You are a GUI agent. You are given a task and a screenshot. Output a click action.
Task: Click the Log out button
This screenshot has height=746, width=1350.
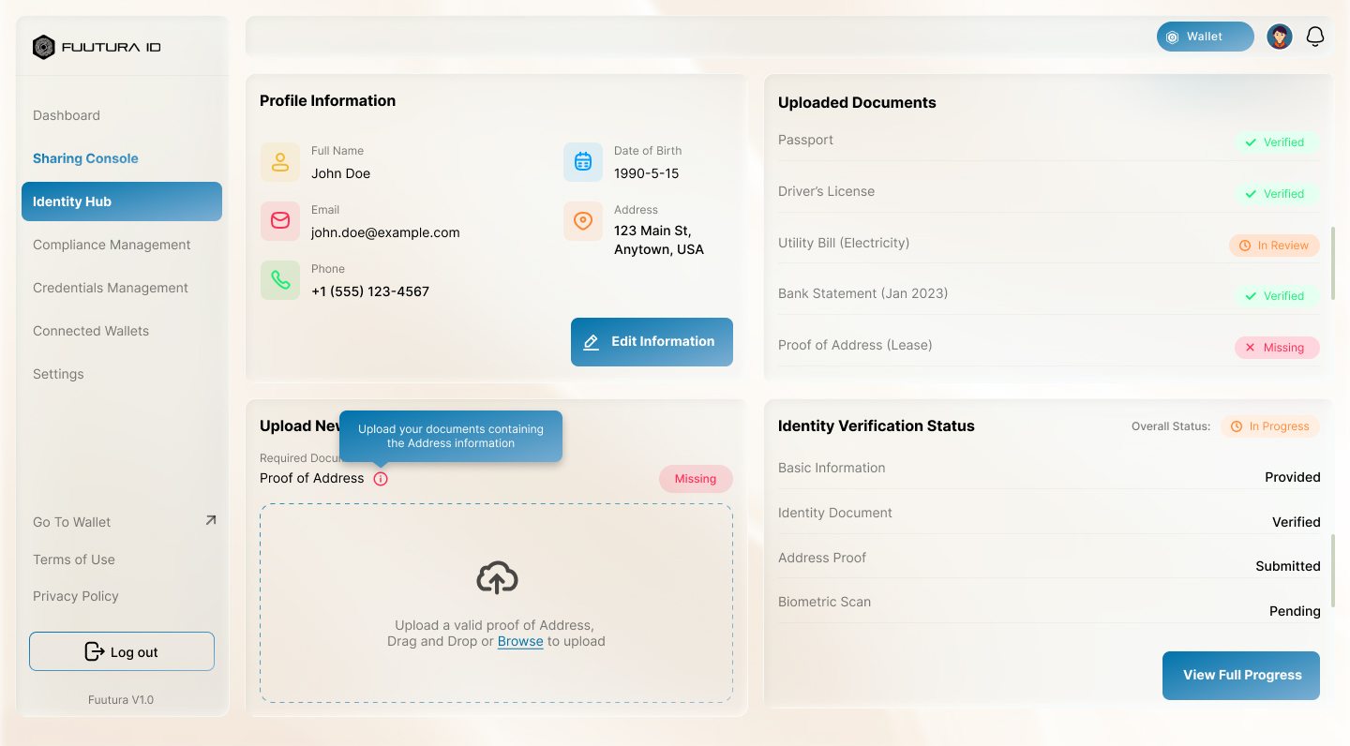coord(122,651)
